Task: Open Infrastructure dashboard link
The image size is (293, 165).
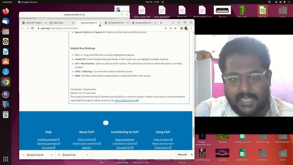Action: 87,143
